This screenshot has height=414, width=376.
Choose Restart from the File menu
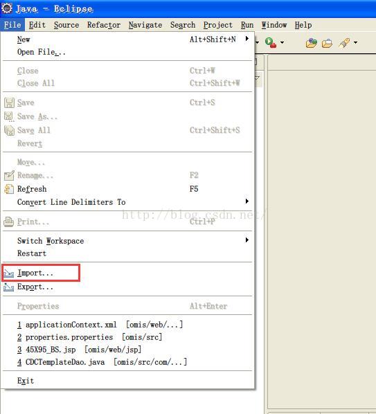(x=127, y=253)
